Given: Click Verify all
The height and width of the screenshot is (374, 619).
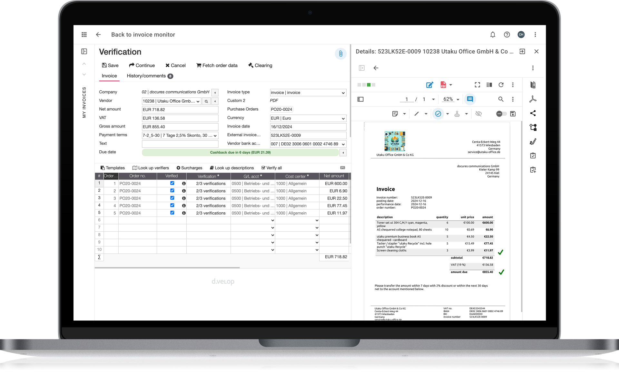Looking at the screenshot, I should point(272,168).
